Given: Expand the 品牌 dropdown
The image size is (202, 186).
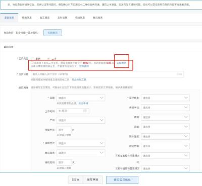Looking at the screenshot, I should pyautogui.click(x=81, y=98).
